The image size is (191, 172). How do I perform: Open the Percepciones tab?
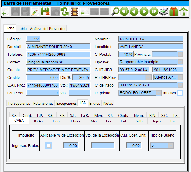coord(19,104)
